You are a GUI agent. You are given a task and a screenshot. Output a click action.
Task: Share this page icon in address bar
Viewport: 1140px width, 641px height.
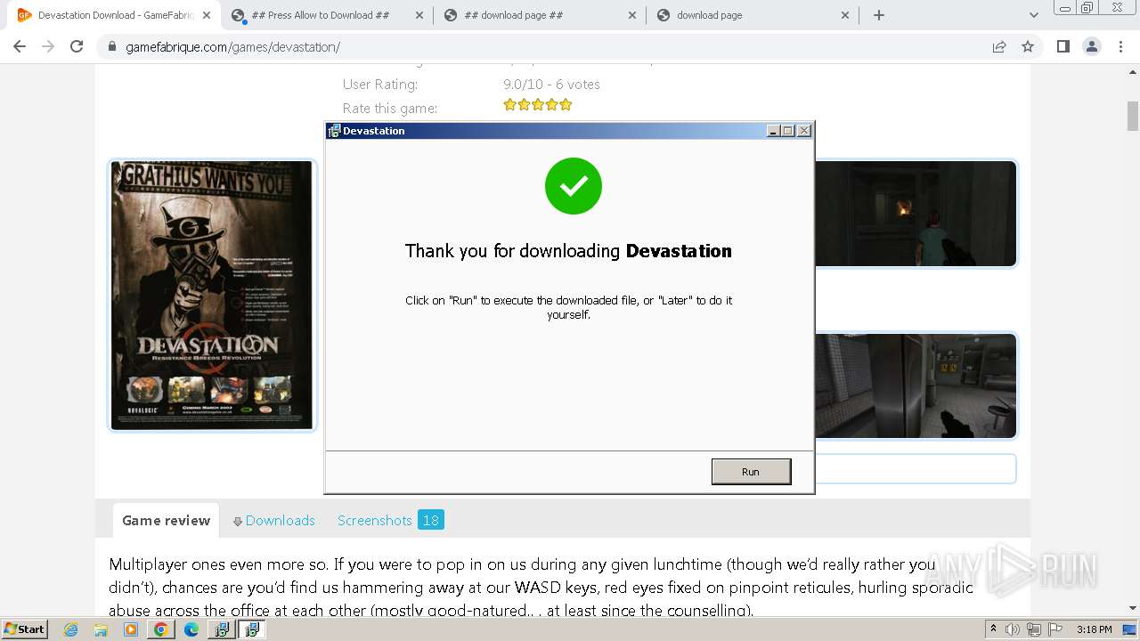click(999, 47)
